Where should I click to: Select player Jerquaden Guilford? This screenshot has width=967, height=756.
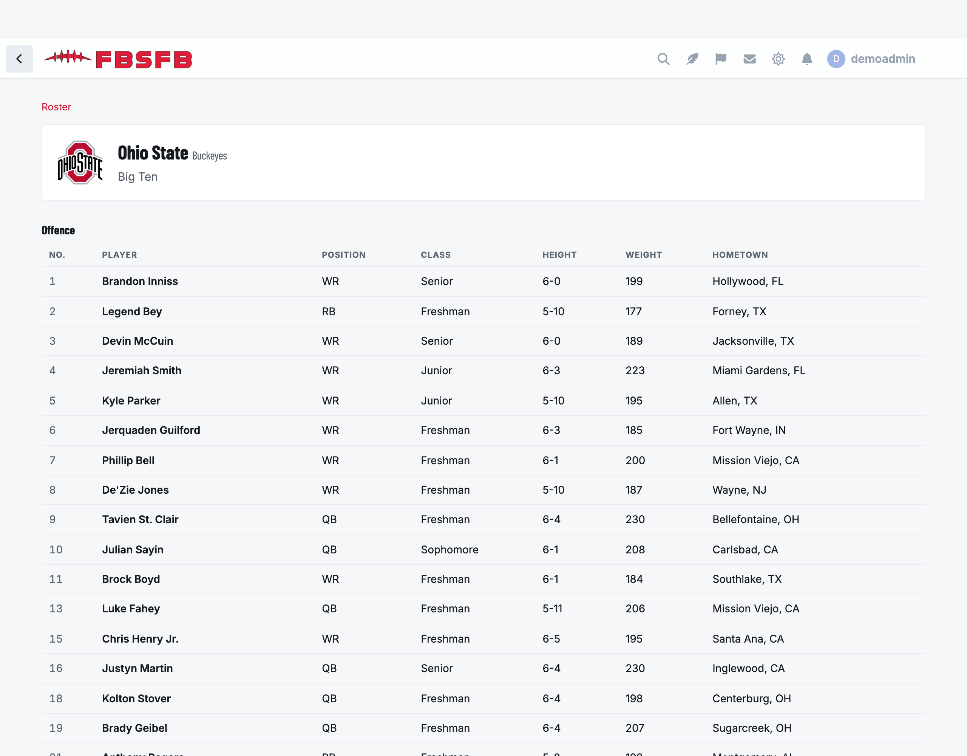151,430
